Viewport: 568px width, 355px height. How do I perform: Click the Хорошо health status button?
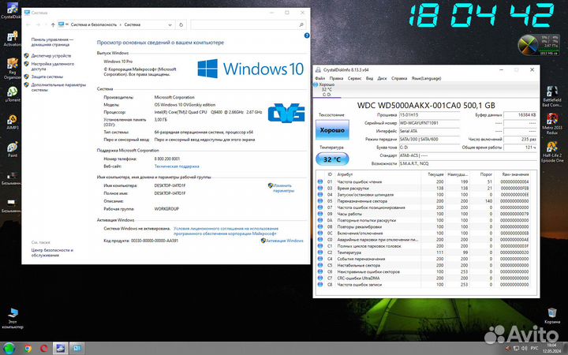click(332, 130)
